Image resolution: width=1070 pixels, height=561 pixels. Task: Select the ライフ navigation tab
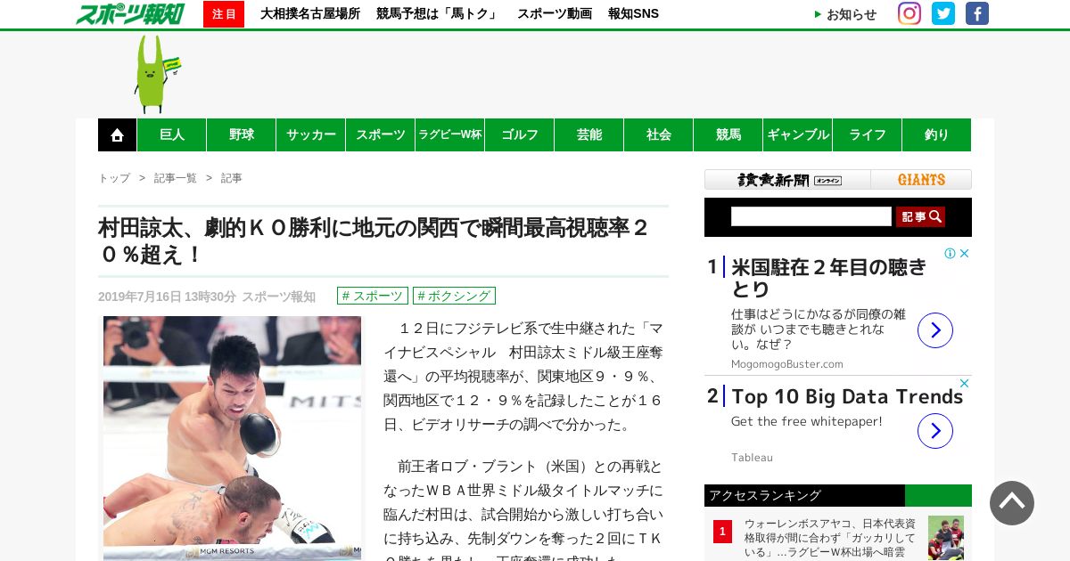[x=868, y=134]
